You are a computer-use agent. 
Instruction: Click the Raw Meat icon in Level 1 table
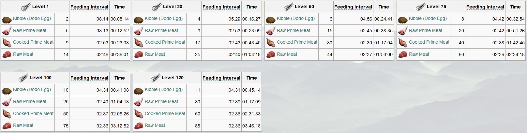coord(7,54)
